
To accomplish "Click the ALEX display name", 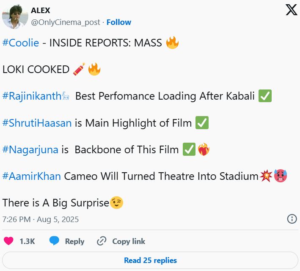I will click(x=41, y=11).
